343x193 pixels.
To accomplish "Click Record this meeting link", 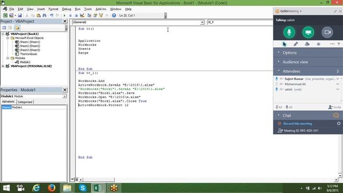I will click(x=297, y=124).
